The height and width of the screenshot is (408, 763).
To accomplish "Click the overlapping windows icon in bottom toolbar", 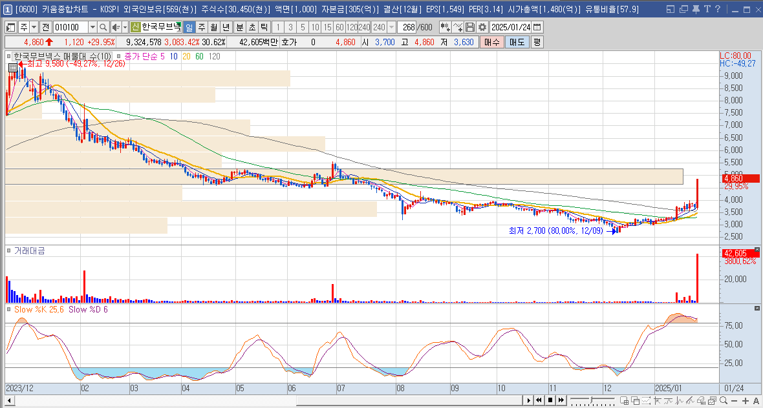I will (x=636, y=400).
